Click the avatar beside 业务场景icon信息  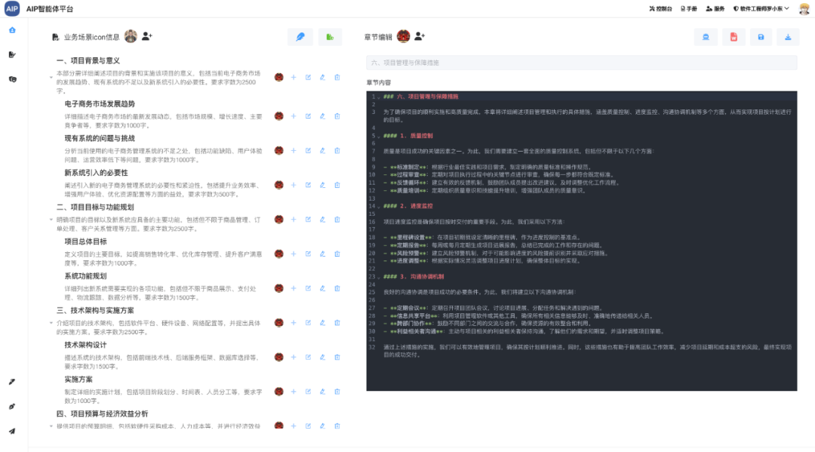(x=131, y=36)
